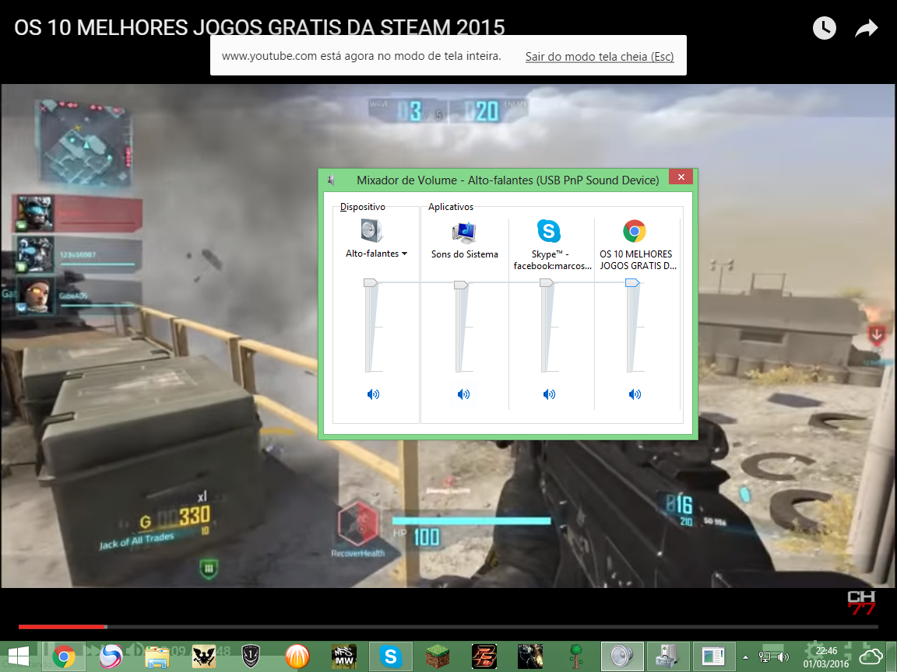The width and height of the screenshot is (897, 672).
Task: Click the volume mixer speaker taskbar button
Action: coord(622,656)
